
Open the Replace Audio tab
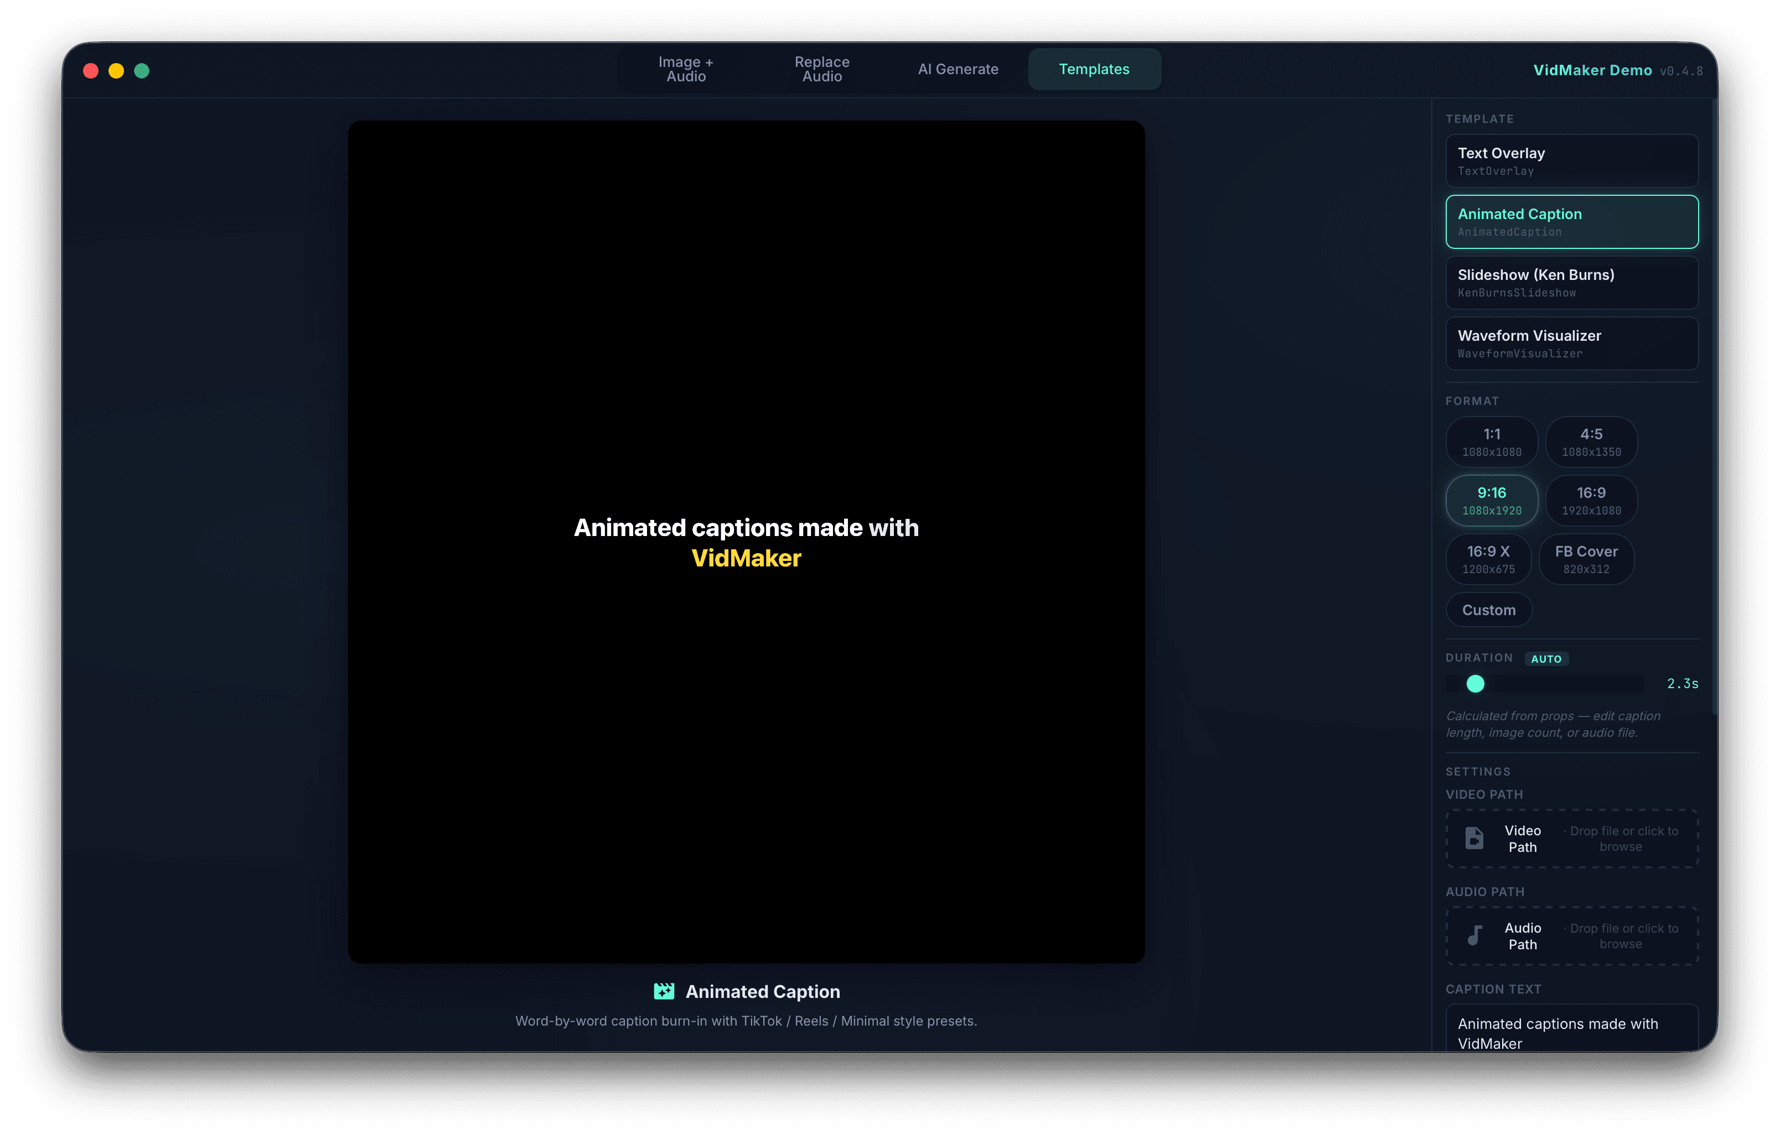coord(821,70)
